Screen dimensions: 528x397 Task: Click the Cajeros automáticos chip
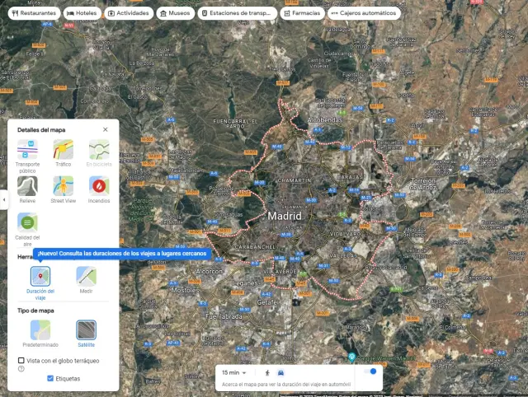(364, 13)
